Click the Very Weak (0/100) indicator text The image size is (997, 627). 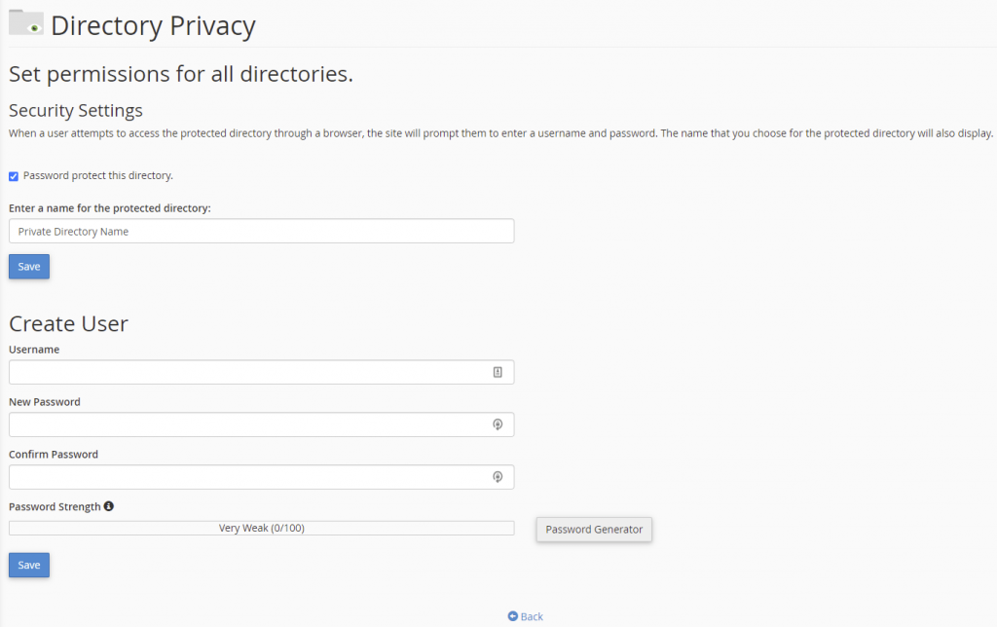pyautogui.click(x=261, y=527)
